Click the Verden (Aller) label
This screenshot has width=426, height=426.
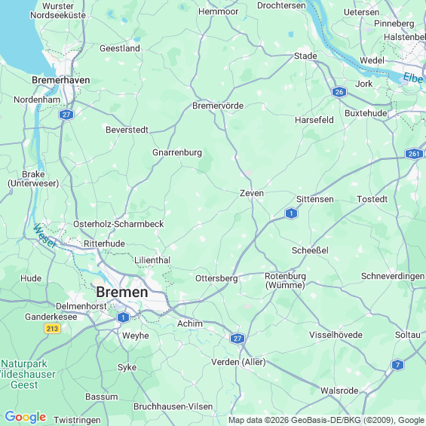(x=238, y=362)
